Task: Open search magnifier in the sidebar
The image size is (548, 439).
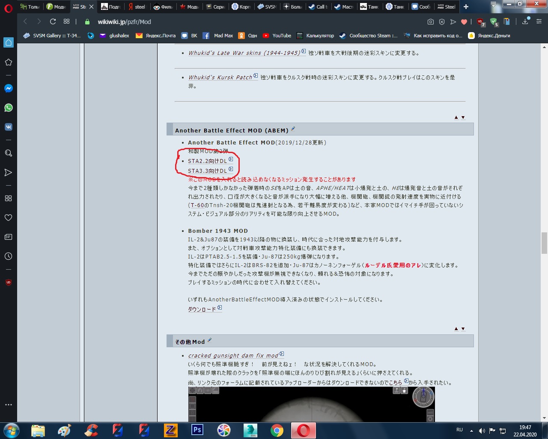Action: coord(8,153)
